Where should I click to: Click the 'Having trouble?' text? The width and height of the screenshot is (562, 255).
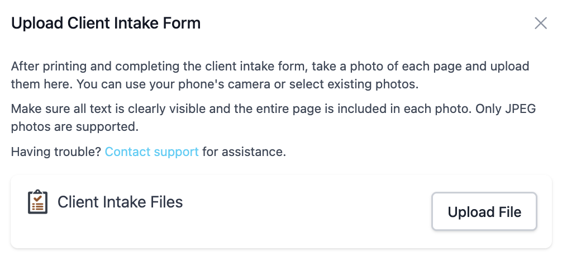56,152
